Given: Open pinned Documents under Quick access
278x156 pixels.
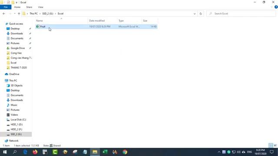Looking at the screenshot, I should tap(17, 39).
